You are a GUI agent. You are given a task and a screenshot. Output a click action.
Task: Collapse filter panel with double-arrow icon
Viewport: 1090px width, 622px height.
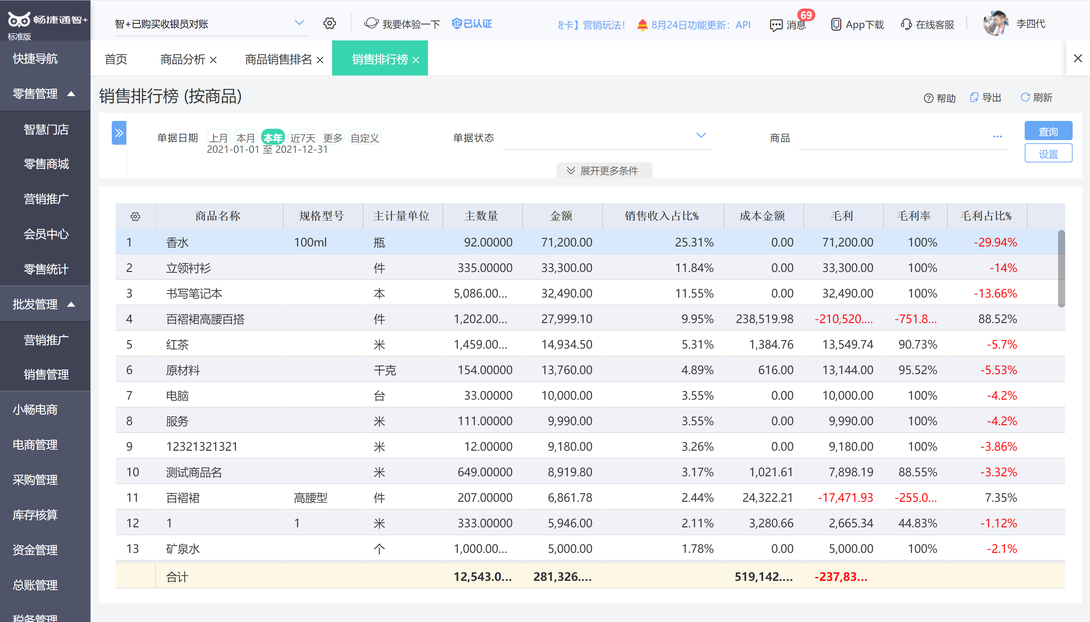point(119,133)
